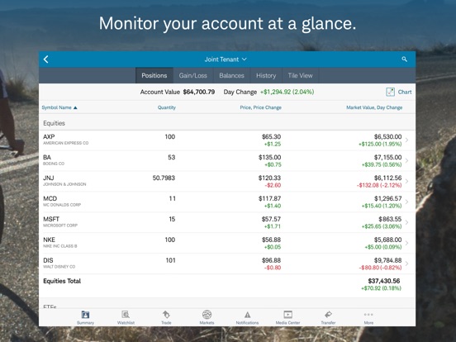Open MCD row detail chevron
The width and height of the screenshot is (456, 342).
(x=407, y=202)
